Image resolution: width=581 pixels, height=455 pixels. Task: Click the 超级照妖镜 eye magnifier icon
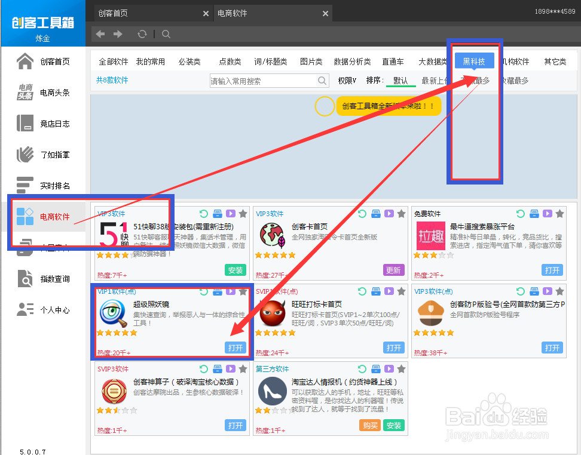point(114,313)
